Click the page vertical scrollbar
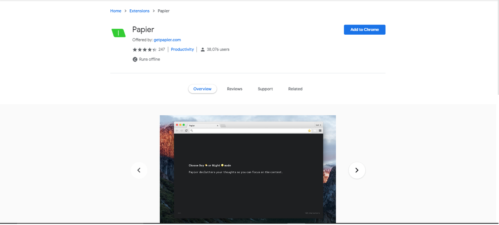 click(x=498, y=47)
